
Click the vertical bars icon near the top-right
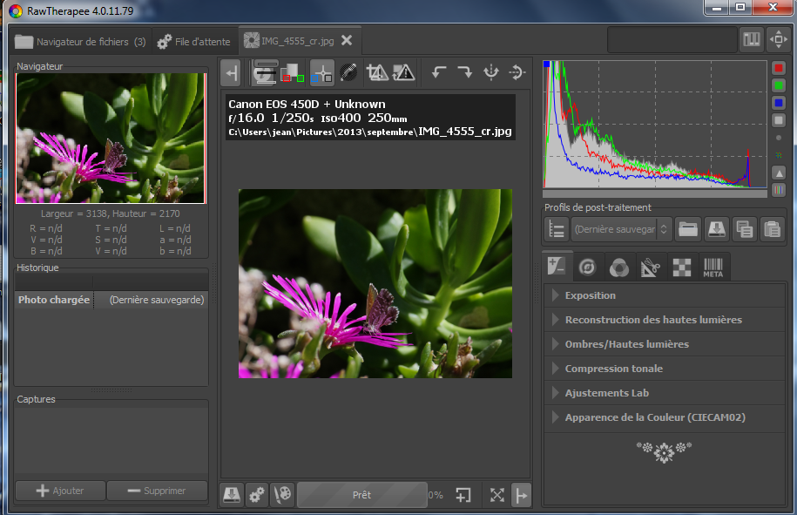tap(751, 40)
